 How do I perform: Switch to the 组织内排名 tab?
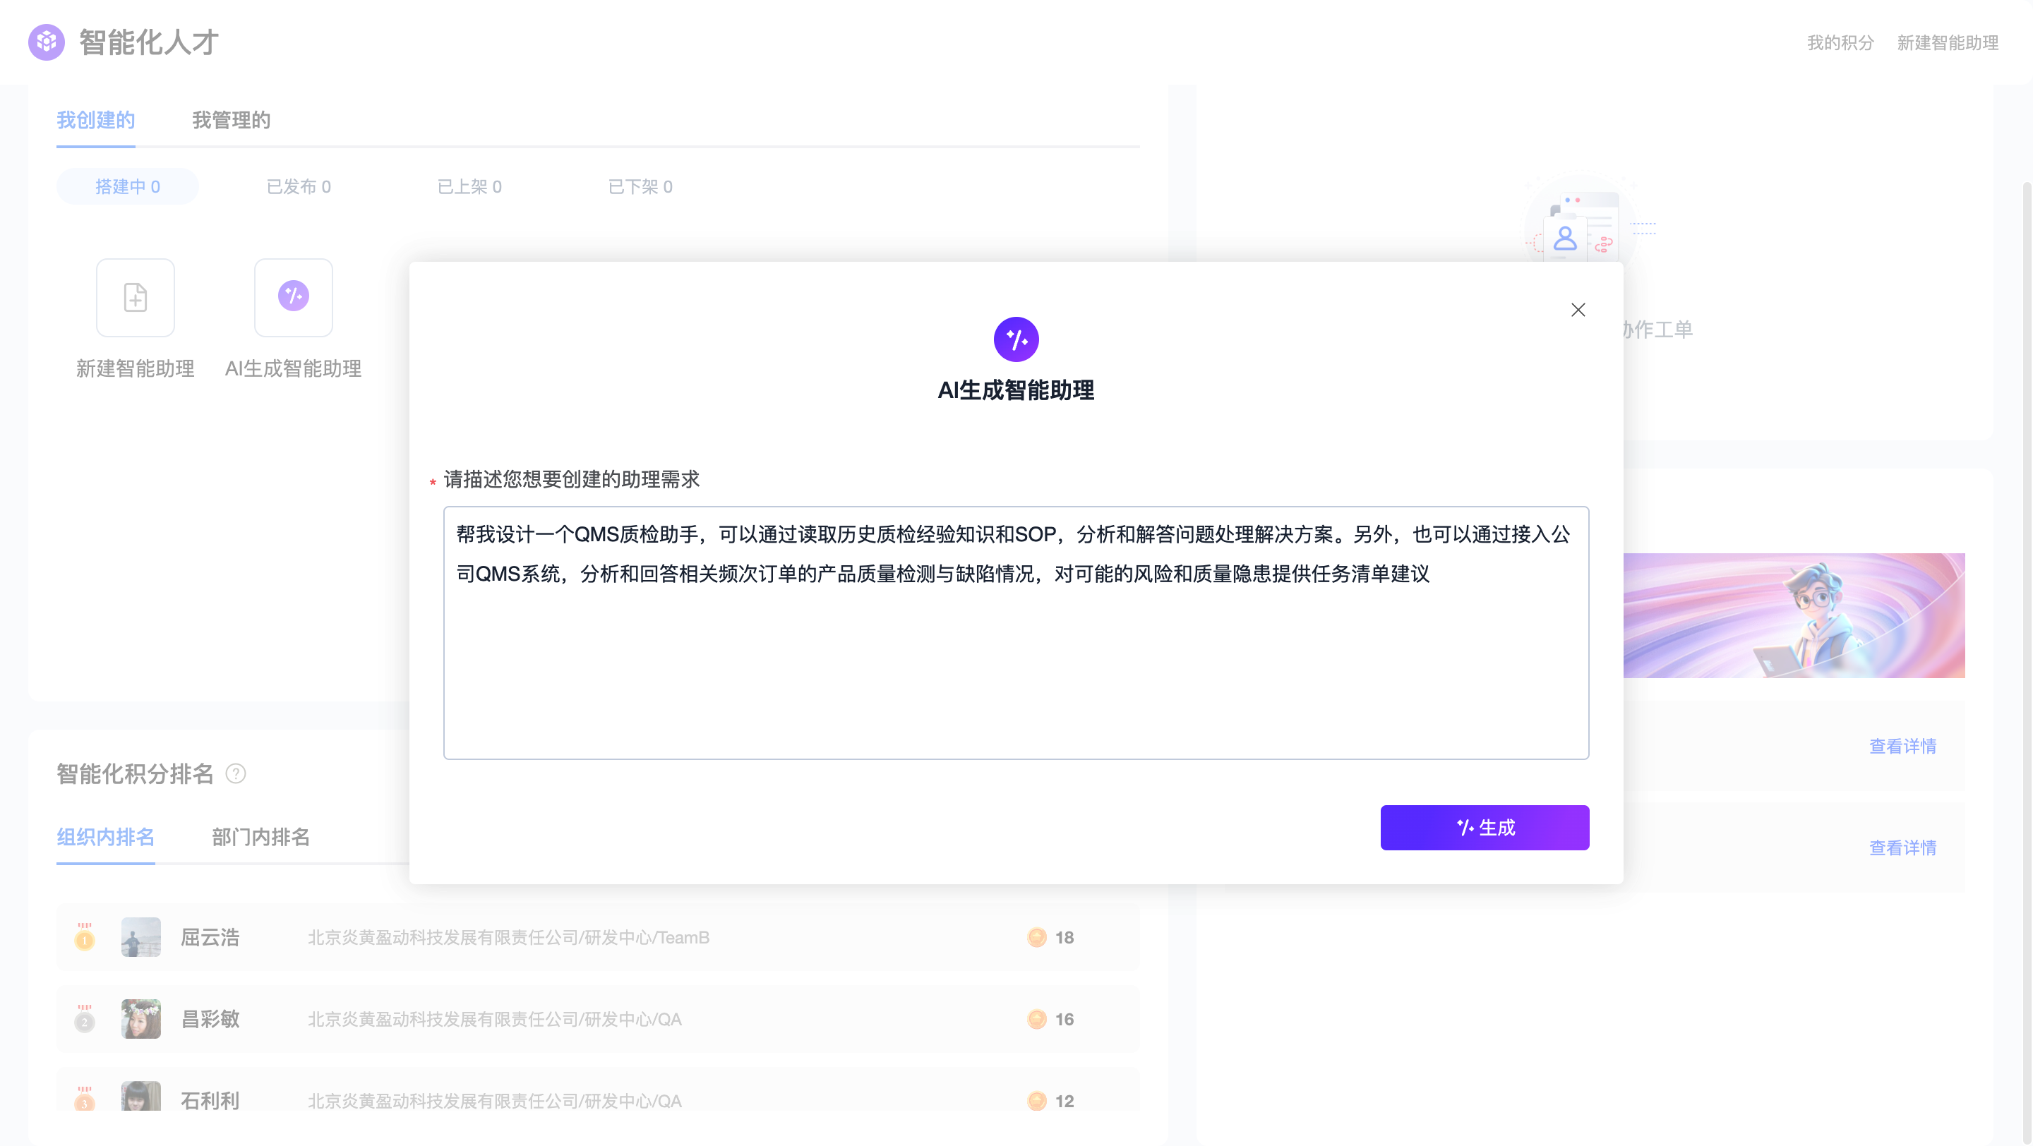point(106,837)
